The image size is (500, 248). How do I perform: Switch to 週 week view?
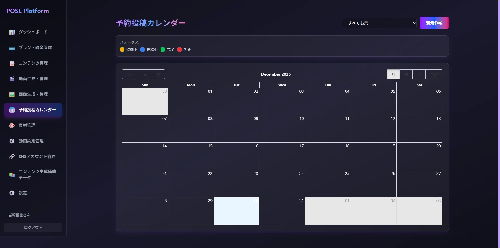pyautogui.click(x=406, y=74)
